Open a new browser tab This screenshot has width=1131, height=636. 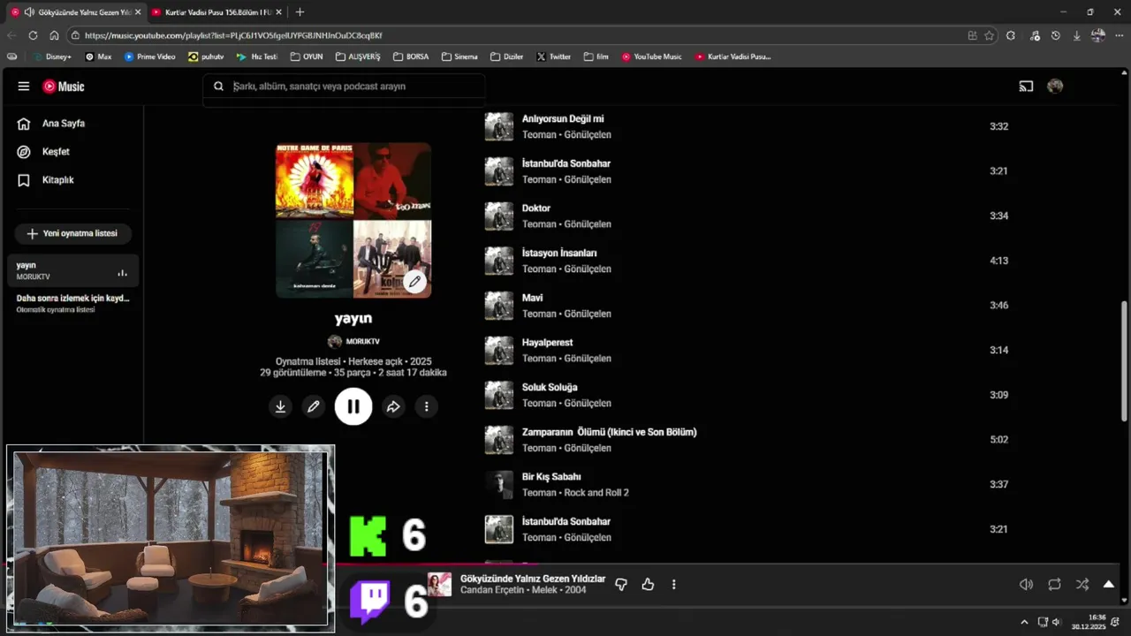[x=300, y=12]
